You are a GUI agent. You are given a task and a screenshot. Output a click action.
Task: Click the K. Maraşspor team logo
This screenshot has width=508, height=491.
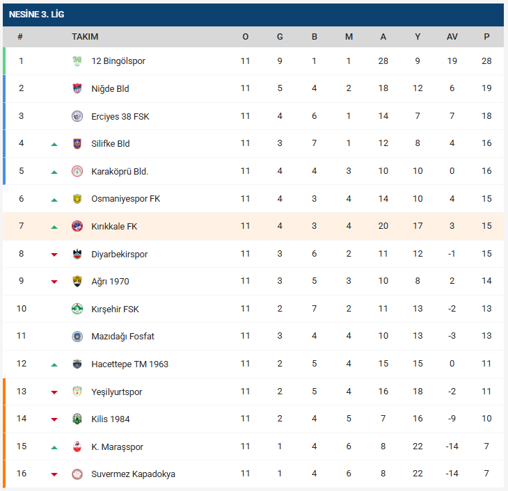[x=77, y=446]
